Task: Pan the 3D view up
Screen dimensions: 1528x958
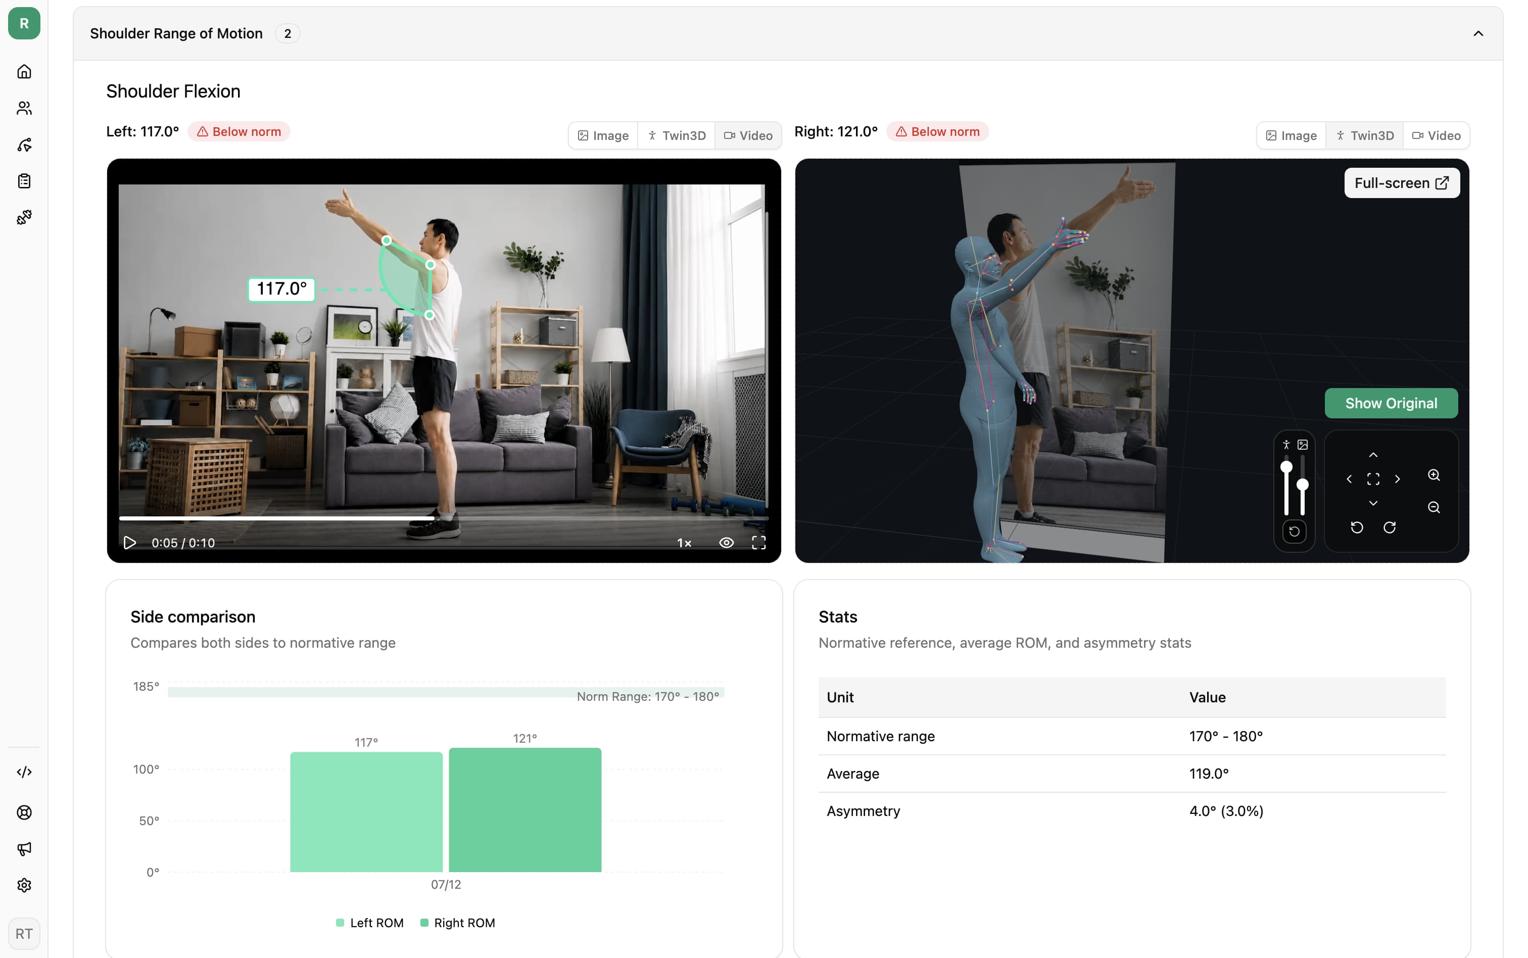Action: (1373, 455)
